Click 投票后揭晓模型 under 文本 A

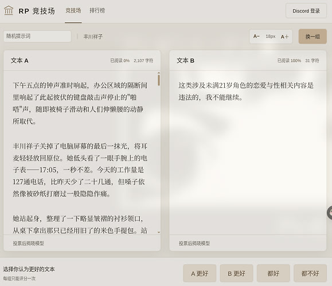pyautogui.click(x=28, y=244)
